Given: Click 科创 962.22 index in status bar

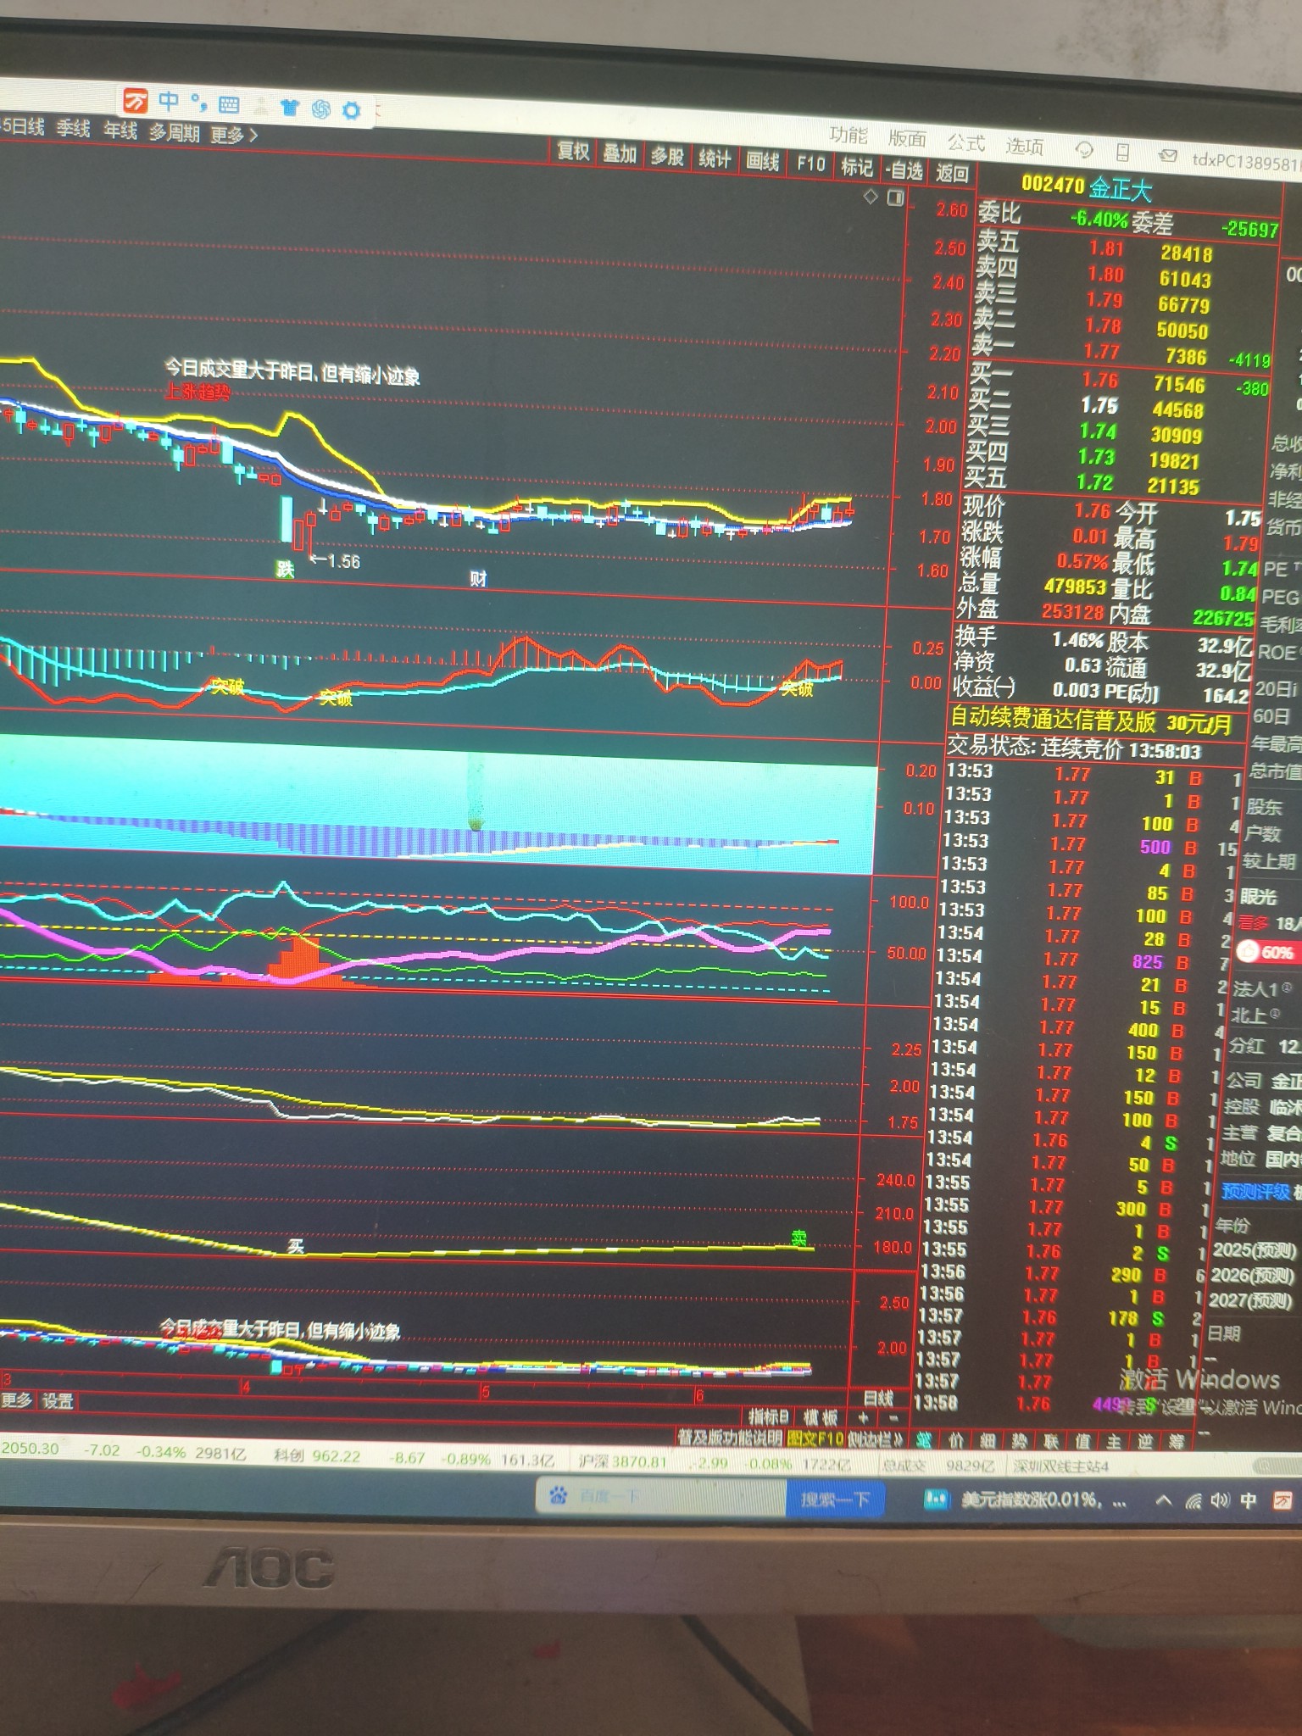Looking at the screenshot, I should [317, 1456].
